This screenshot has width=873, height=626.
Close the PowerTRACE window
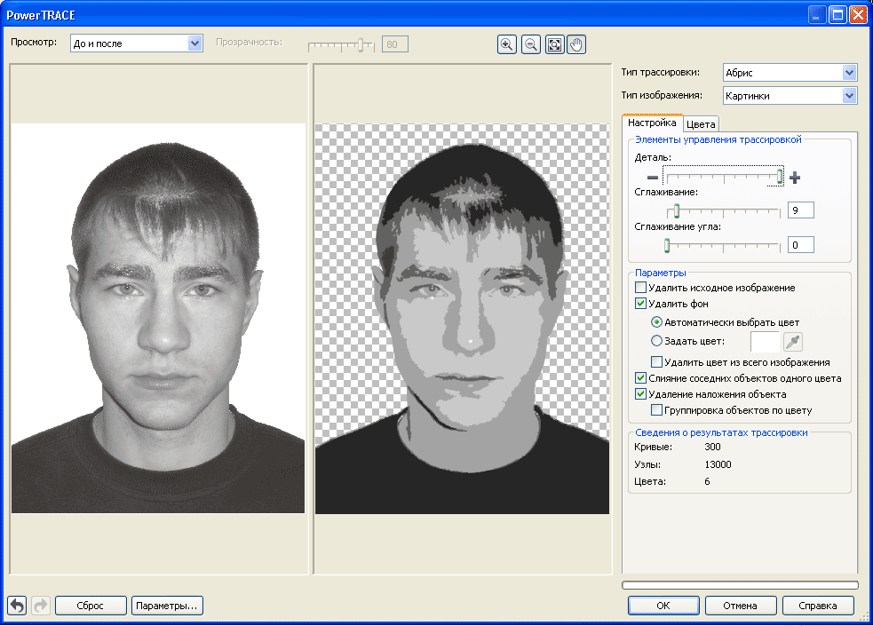pyautogui.click(x=858, y=15)
